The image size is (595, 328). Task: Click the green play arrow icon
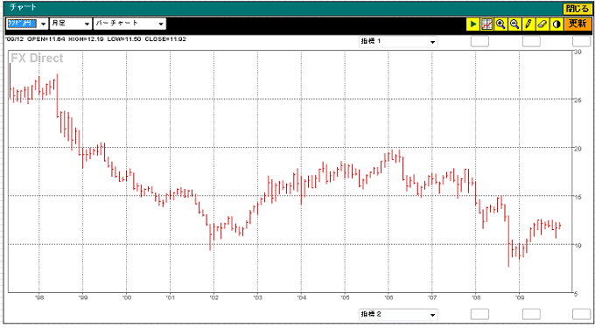pyautogui.click(x=472, y=24)
